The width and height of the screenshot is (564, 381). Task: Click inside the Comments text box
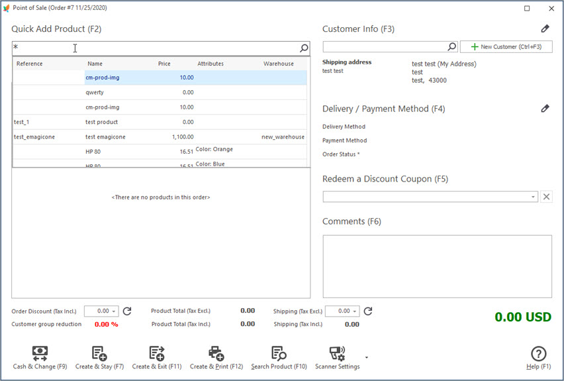[437, 266]
